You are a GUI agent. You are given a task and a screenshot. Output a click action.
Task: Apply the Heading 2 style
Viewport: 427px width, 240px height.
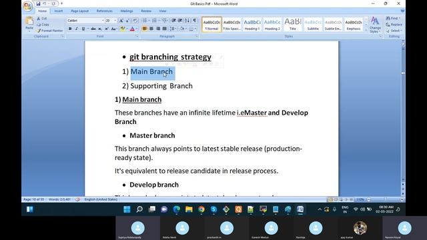point(272,25)
